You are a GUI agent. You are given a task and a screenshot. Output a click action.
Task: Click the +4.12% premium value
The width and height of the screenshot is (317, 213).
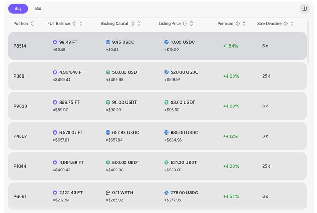(230, 136)
